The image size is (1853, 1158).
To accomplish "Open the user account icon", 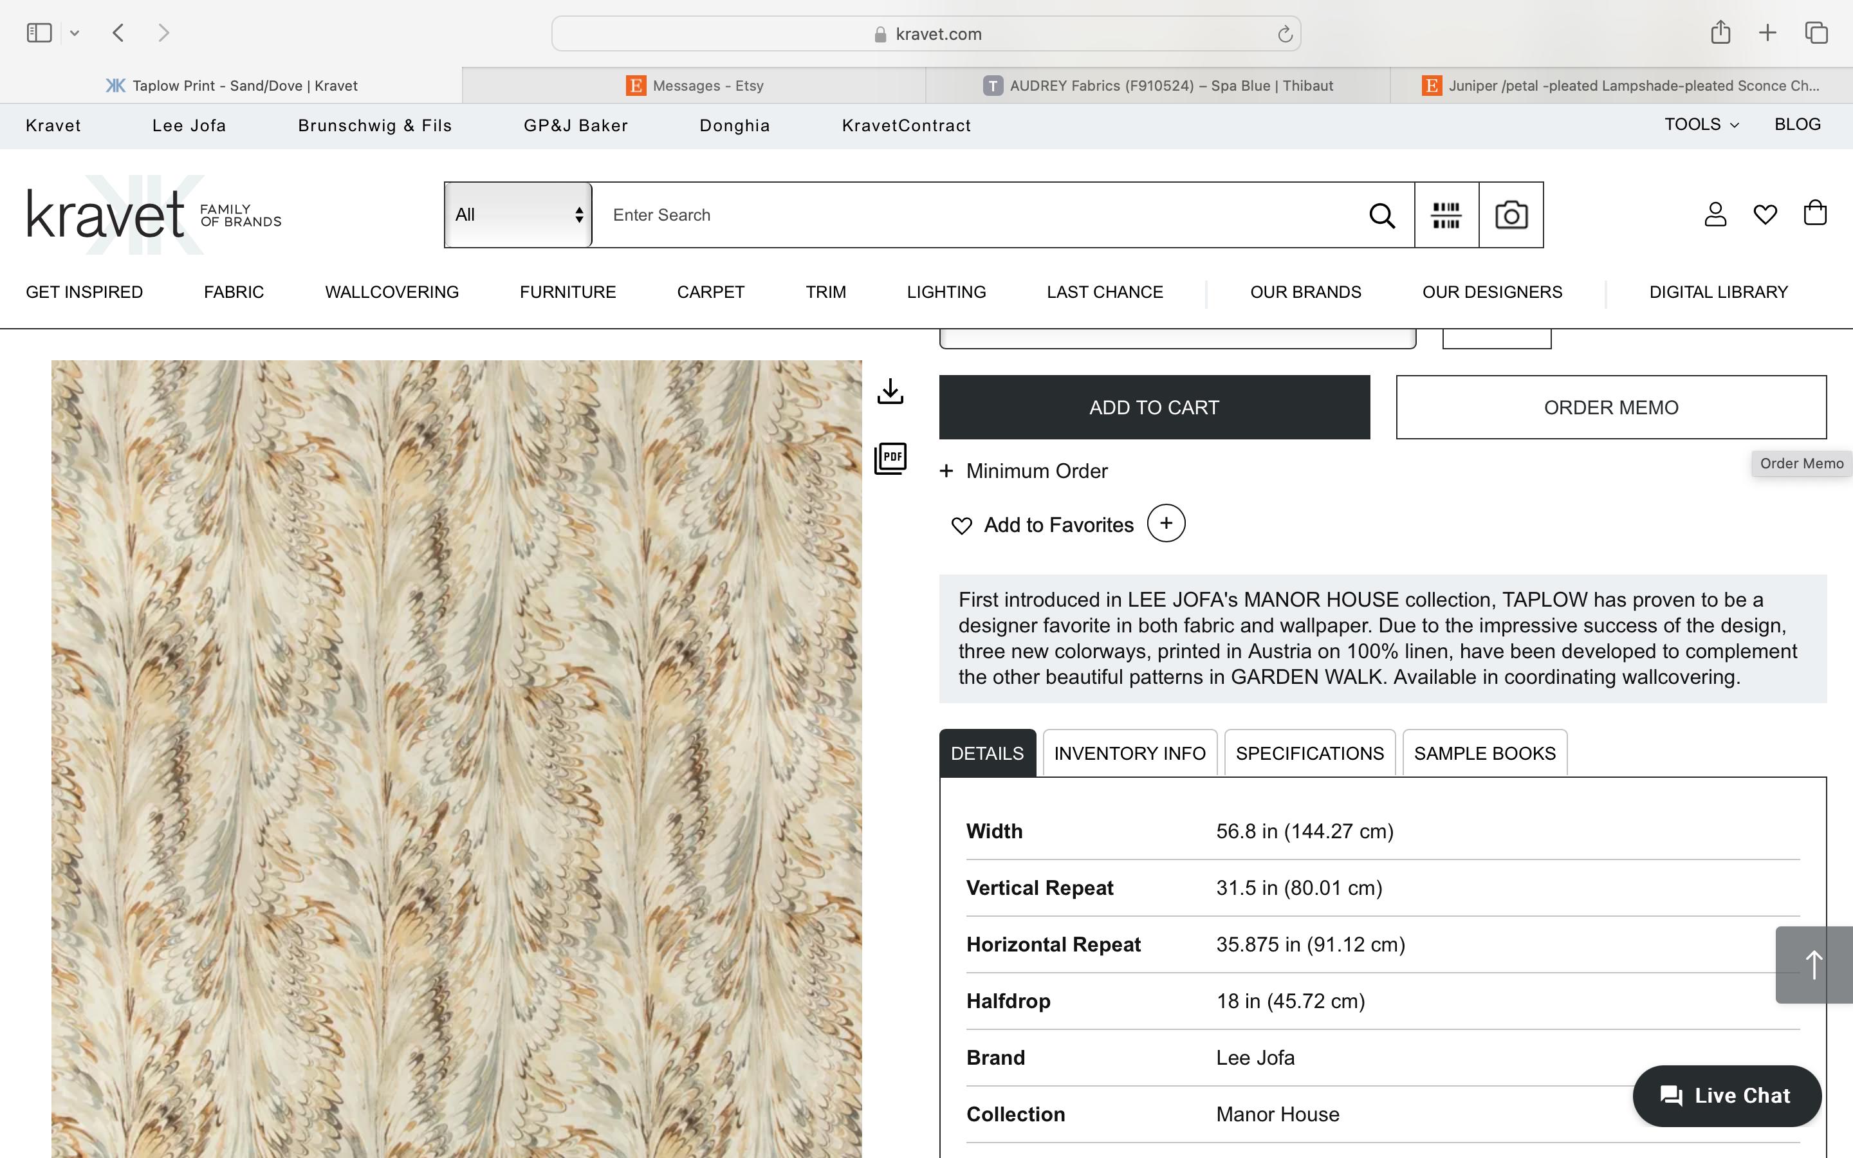I will [x=1715, y=214].
